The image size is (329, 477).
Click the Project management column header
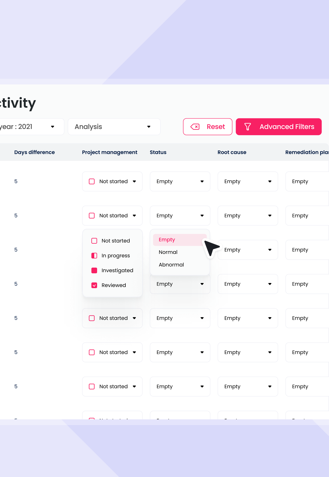pos(110,152)
